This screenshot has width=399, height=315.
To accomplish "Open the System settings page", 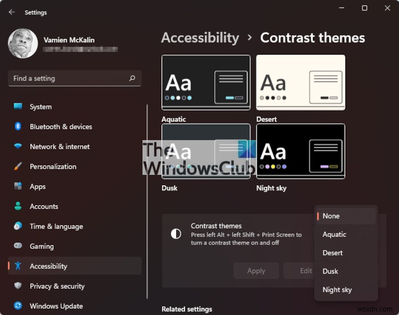I will (x=75, y=107).
